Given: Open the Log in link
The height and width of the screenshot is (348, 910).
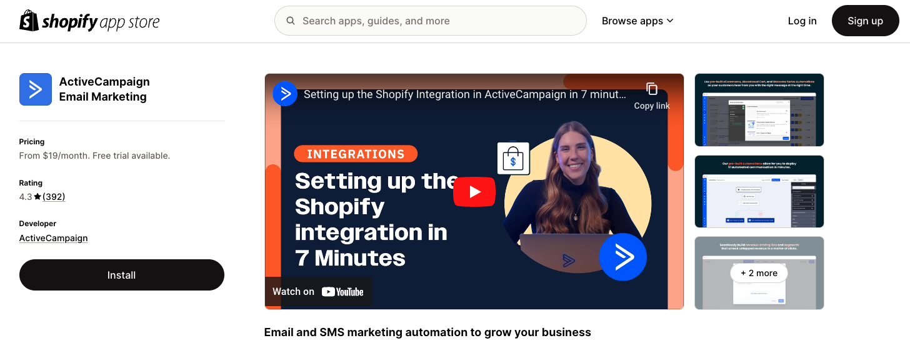Looking at the screenshot, I should (802, 21).
